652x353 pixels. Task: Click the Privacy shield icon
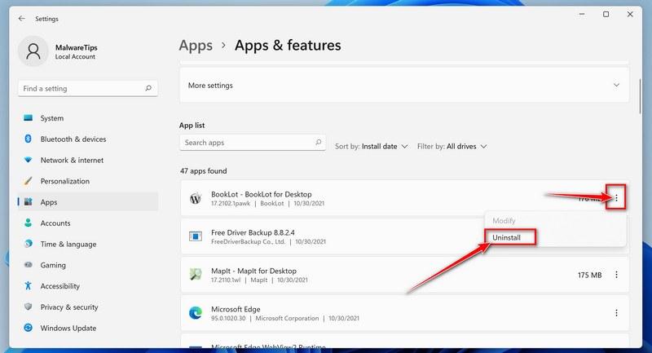pyautogui.click(x=28, y=307)
